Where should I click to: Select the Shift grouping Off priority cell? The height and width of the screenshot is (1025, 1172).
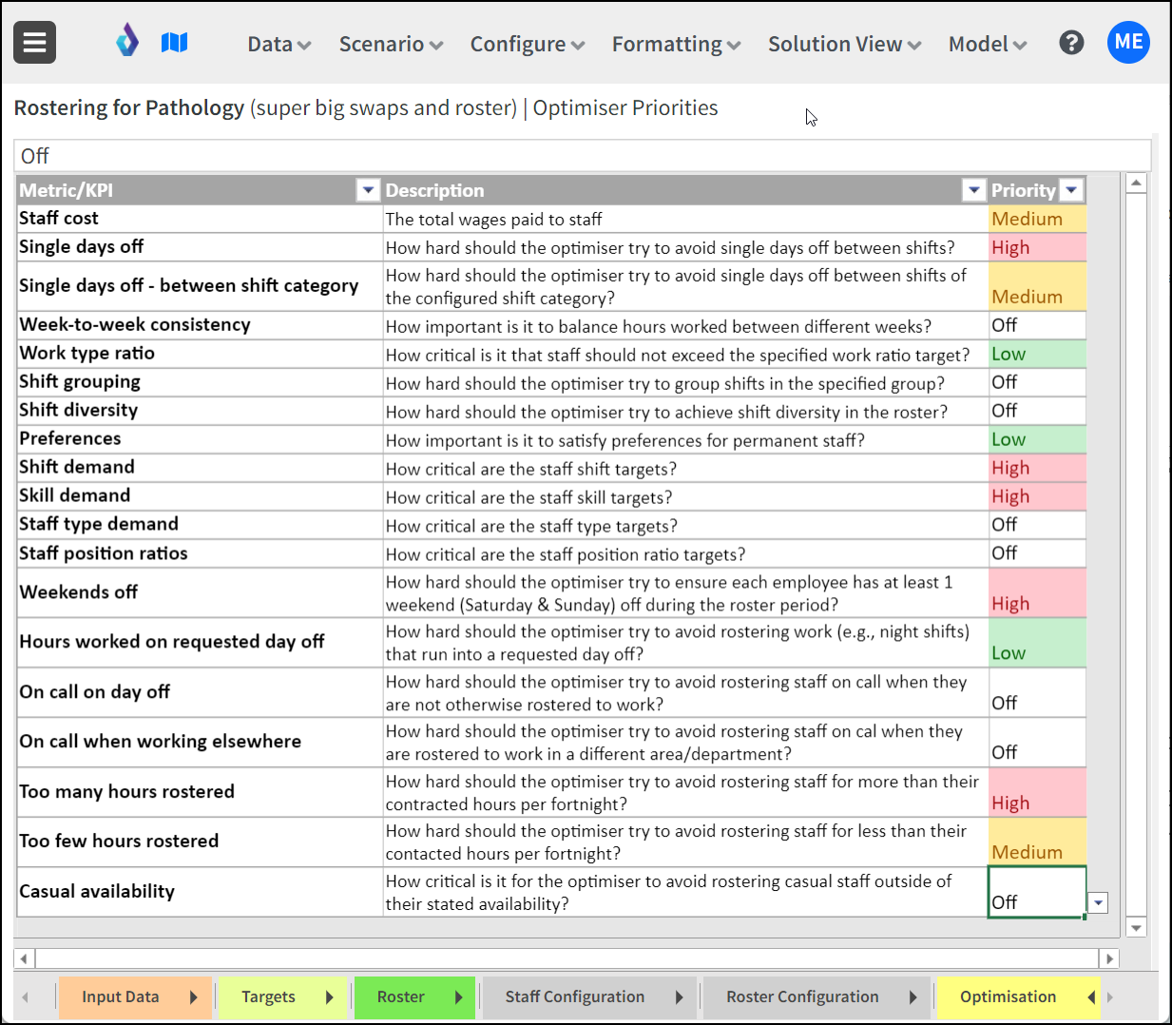1037,382
